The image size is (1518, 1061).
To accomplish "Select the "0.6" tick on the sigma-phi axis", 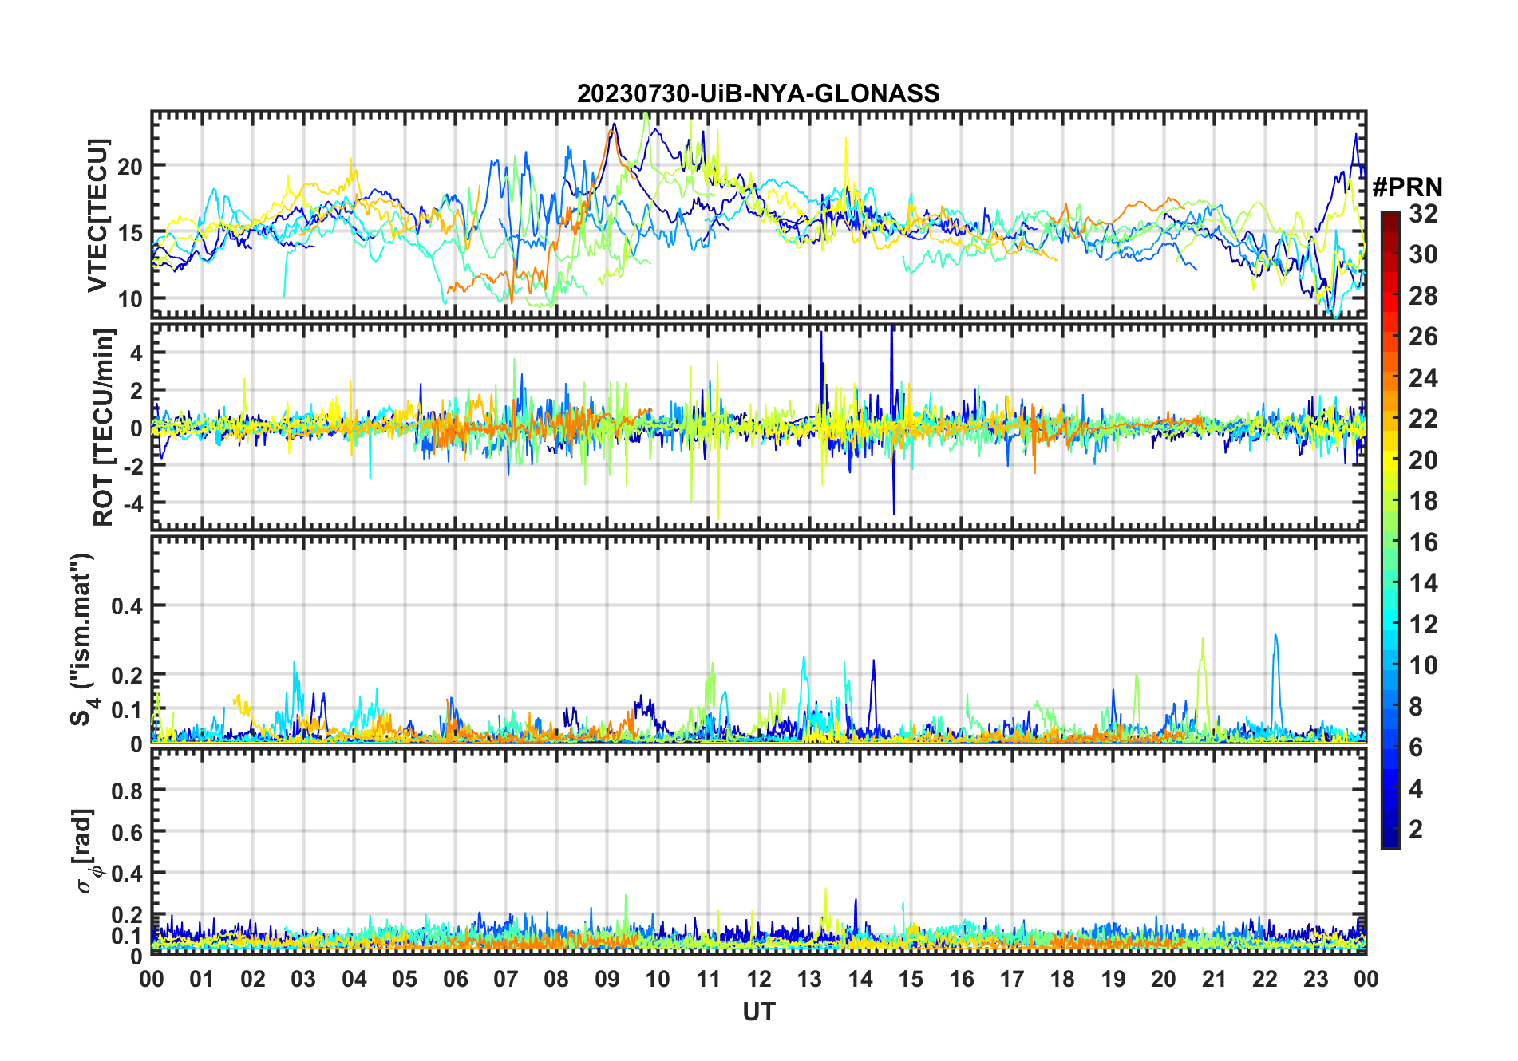I will (x=128, y=832).
